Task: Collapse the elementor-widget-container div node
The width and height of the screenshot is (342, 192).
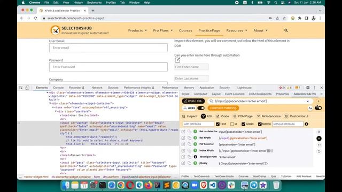Action: (50, 103)
